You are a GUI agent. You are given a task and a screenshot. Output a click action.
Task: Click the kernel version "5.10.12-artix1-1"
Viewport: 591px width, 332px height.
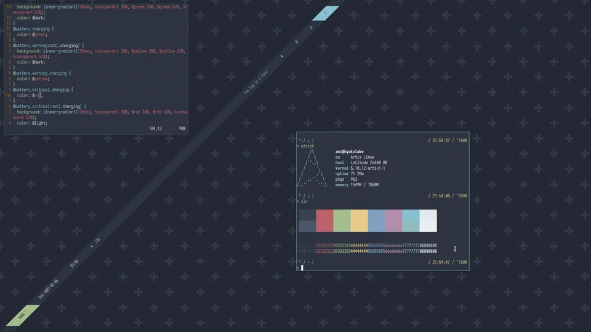pos(368,168)
